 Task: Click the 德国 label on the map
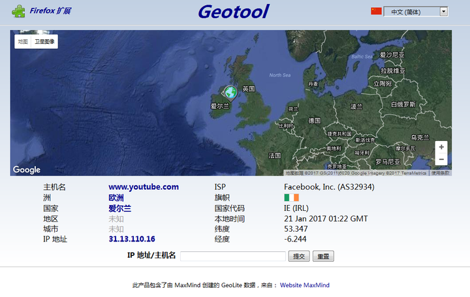point(315,121)
